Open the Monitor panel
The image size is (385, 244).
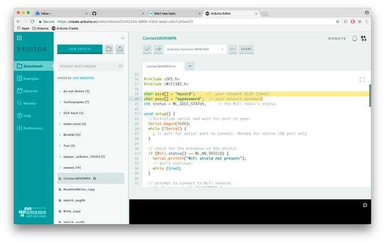[x=29, y=103]
